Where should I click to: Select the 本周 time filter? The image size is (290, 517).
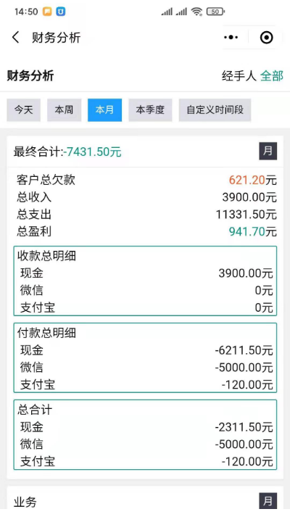tap(64, 109)
